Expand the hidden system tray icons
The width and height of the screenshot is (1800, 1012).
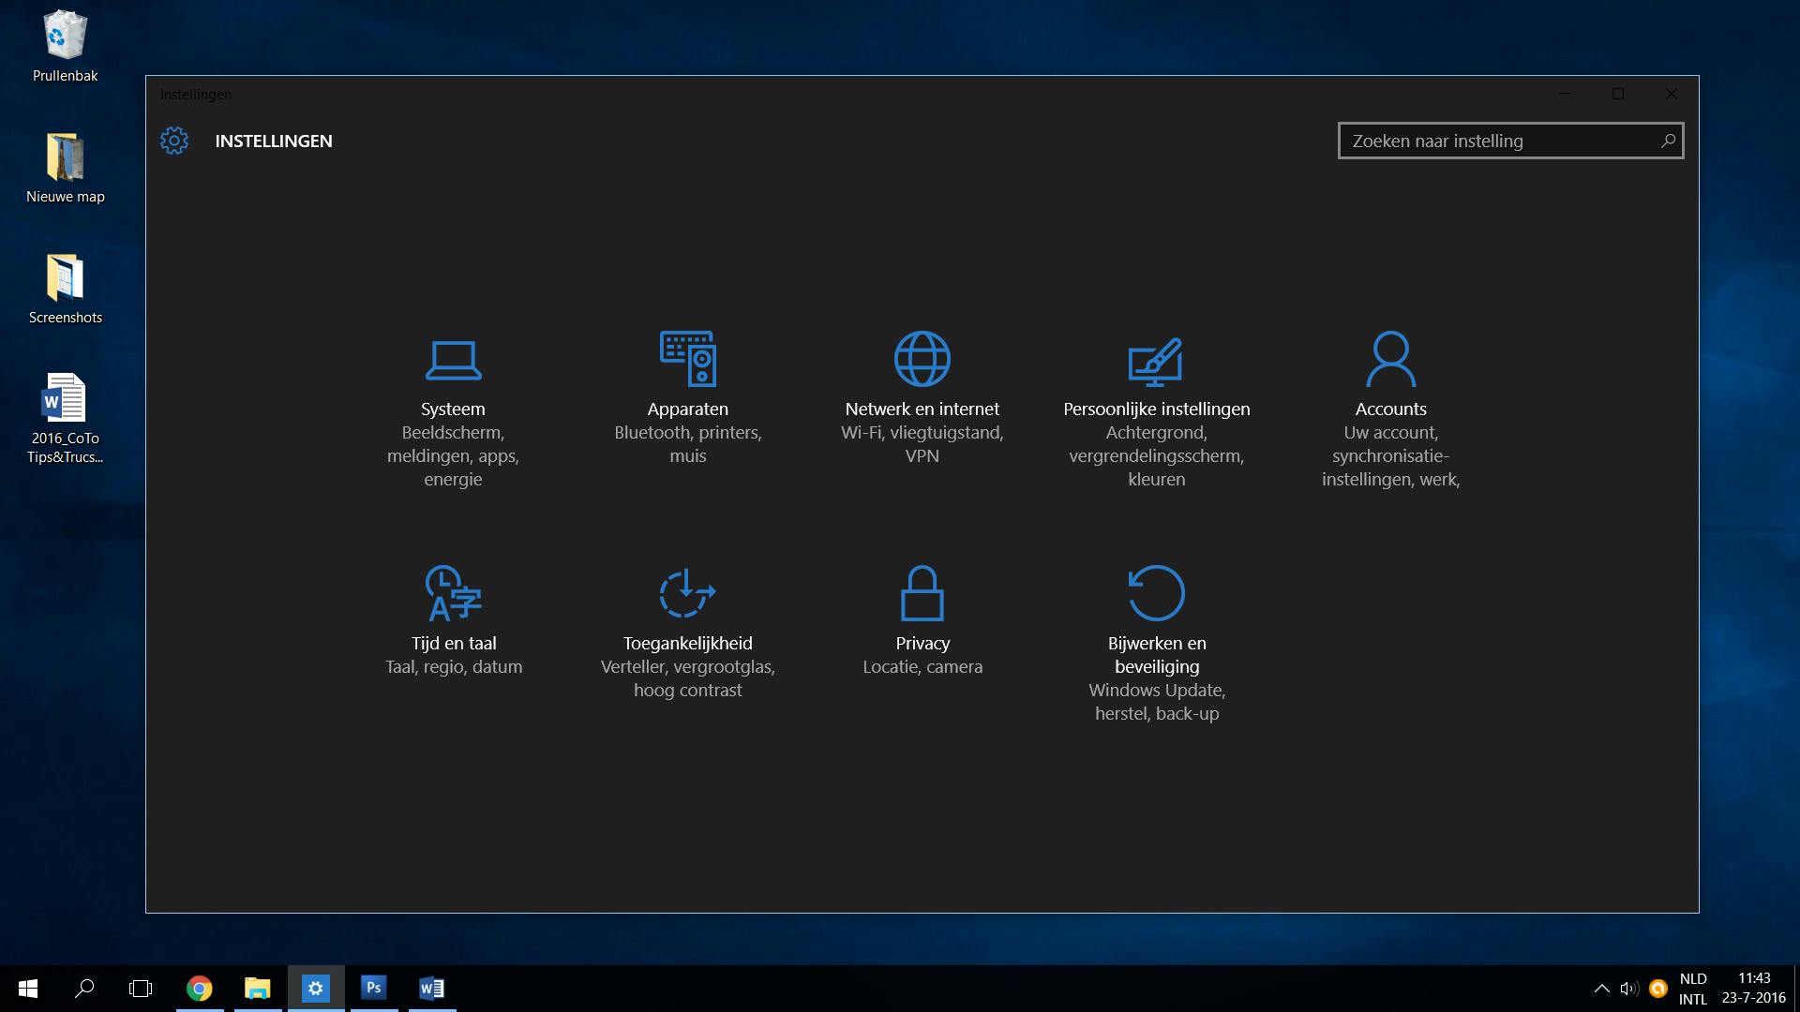tap(1601, 989)
